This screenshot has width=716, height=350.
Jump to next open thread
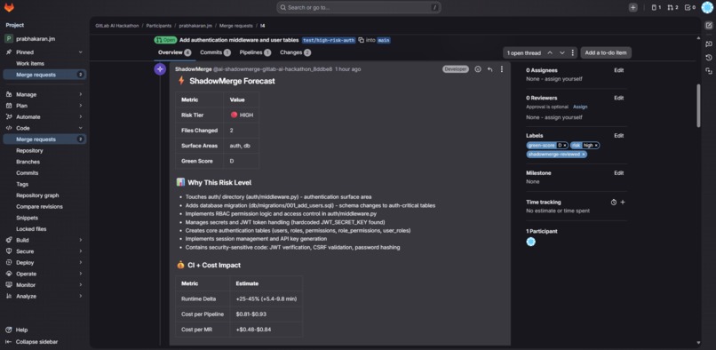[562, 53]
